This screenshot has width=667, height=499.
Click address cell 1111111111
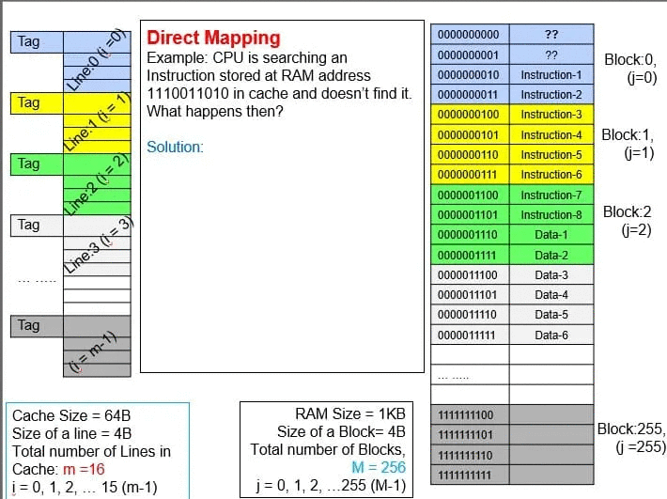point(470,475)
